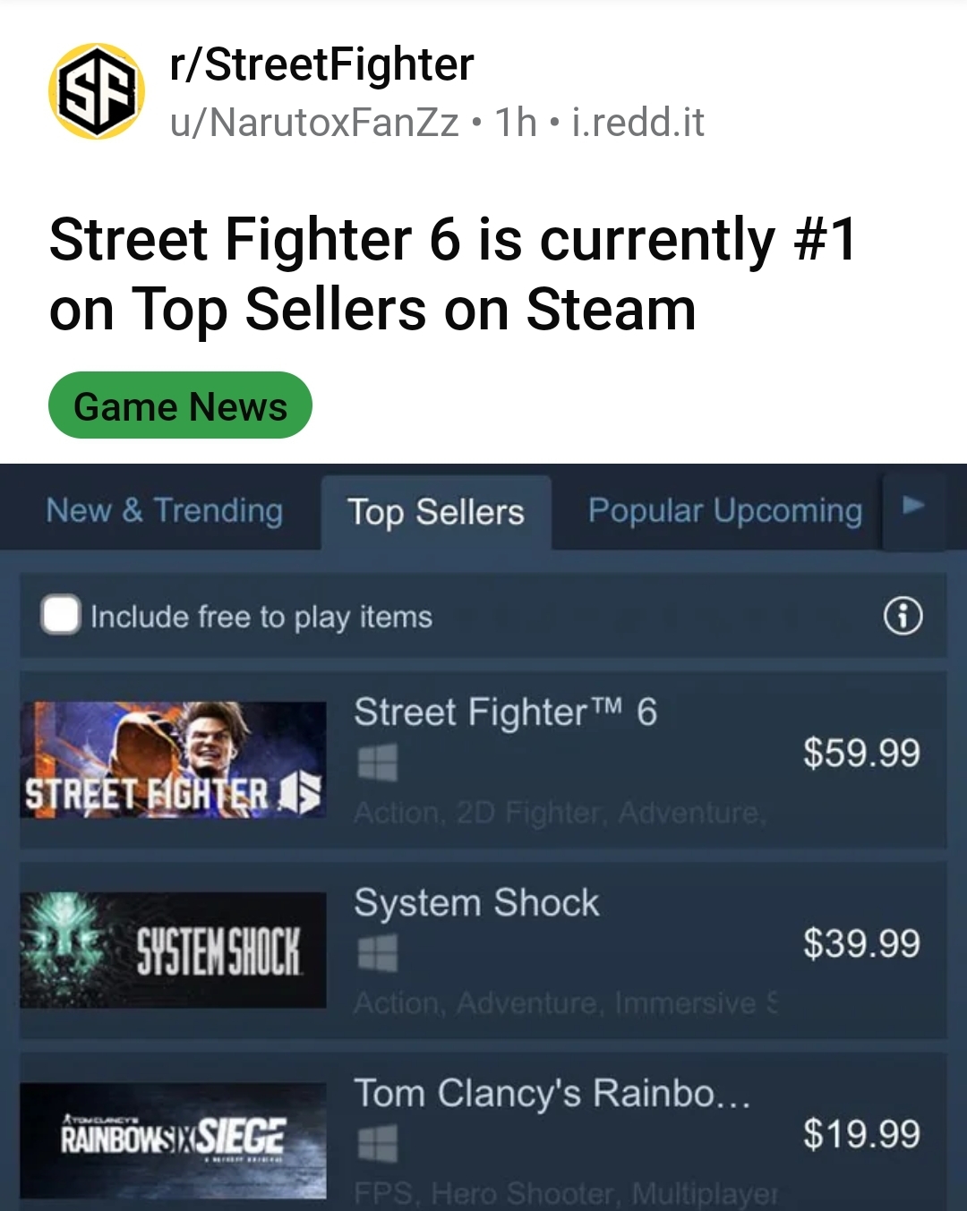Image resolution: width=967 pixels, height=1211 pixels.
Task: Open the Popular Upcoming tab
Action: point(725,510)
